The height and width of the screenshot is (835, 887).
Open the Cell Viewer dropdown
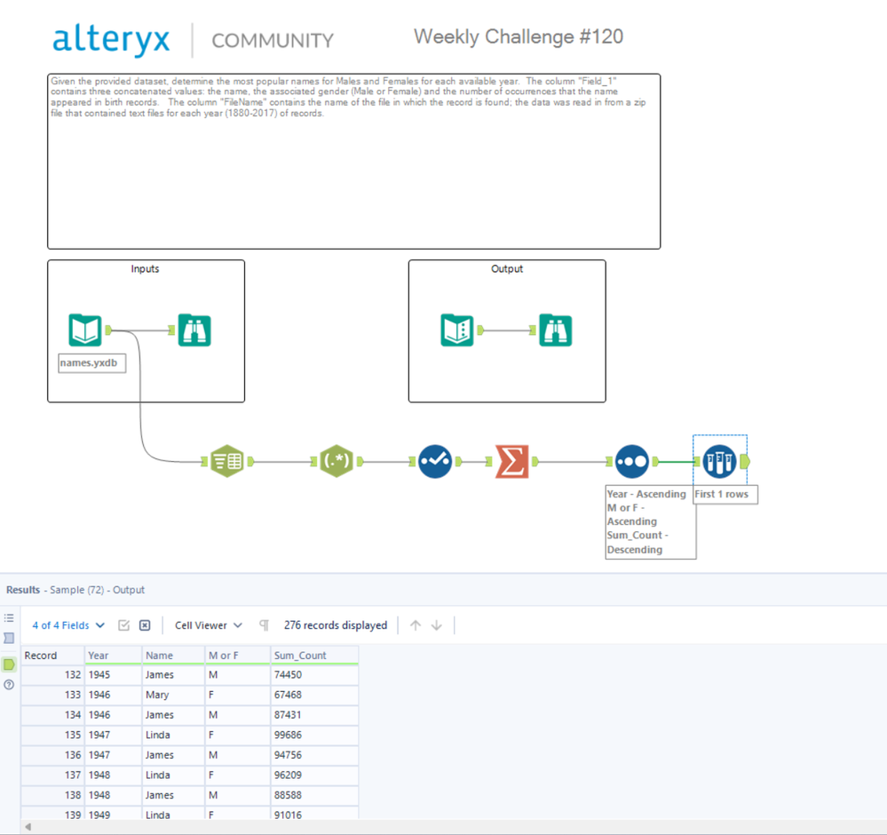(208, 625)
